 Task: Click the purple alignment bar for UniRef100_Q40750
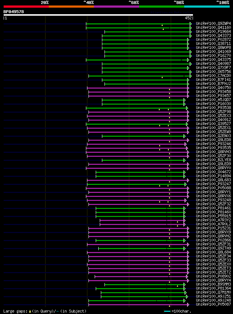138,88
